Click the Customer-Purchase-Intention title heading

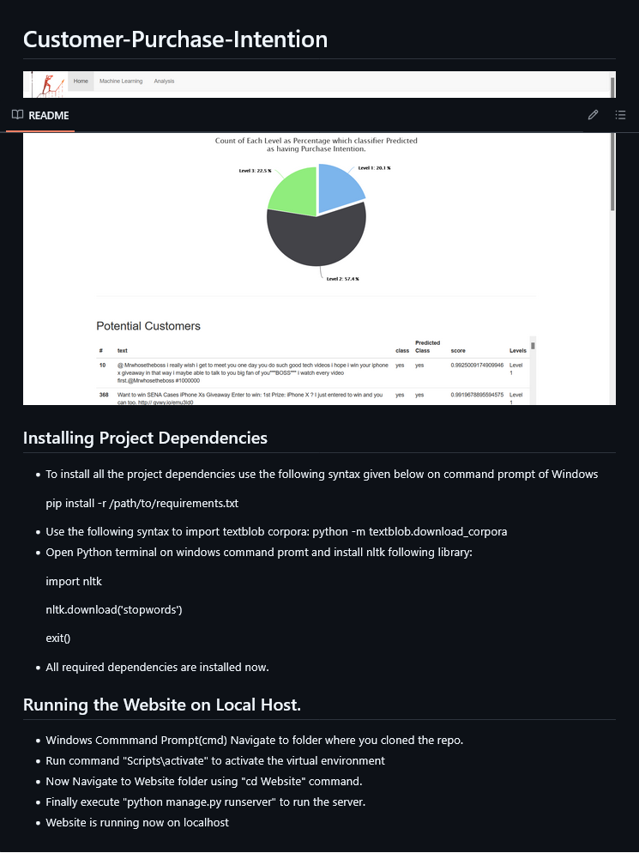tap(175, 39)
